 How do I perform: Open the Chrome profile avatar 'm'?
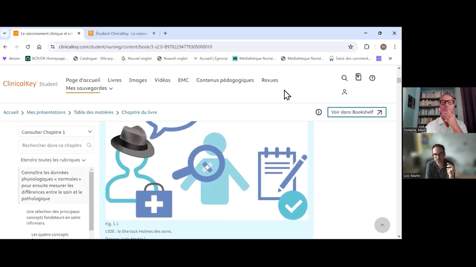pyautogui.click(x=383, y=47)
